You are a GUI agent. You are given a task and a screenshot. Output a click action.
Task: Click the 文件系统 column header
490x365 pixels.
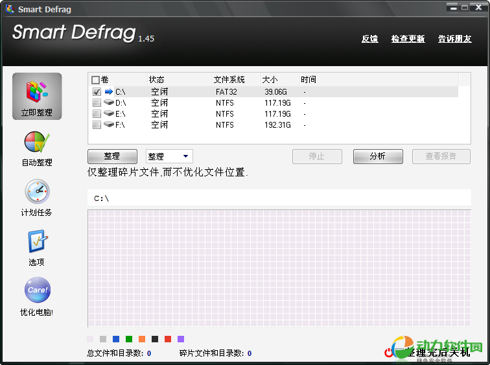click(229, 80)
